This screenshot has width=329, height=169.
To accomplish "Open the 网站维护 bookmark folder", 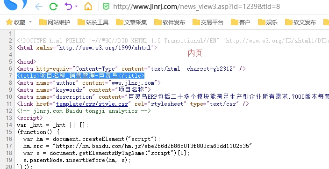I will tap(55, 22).
